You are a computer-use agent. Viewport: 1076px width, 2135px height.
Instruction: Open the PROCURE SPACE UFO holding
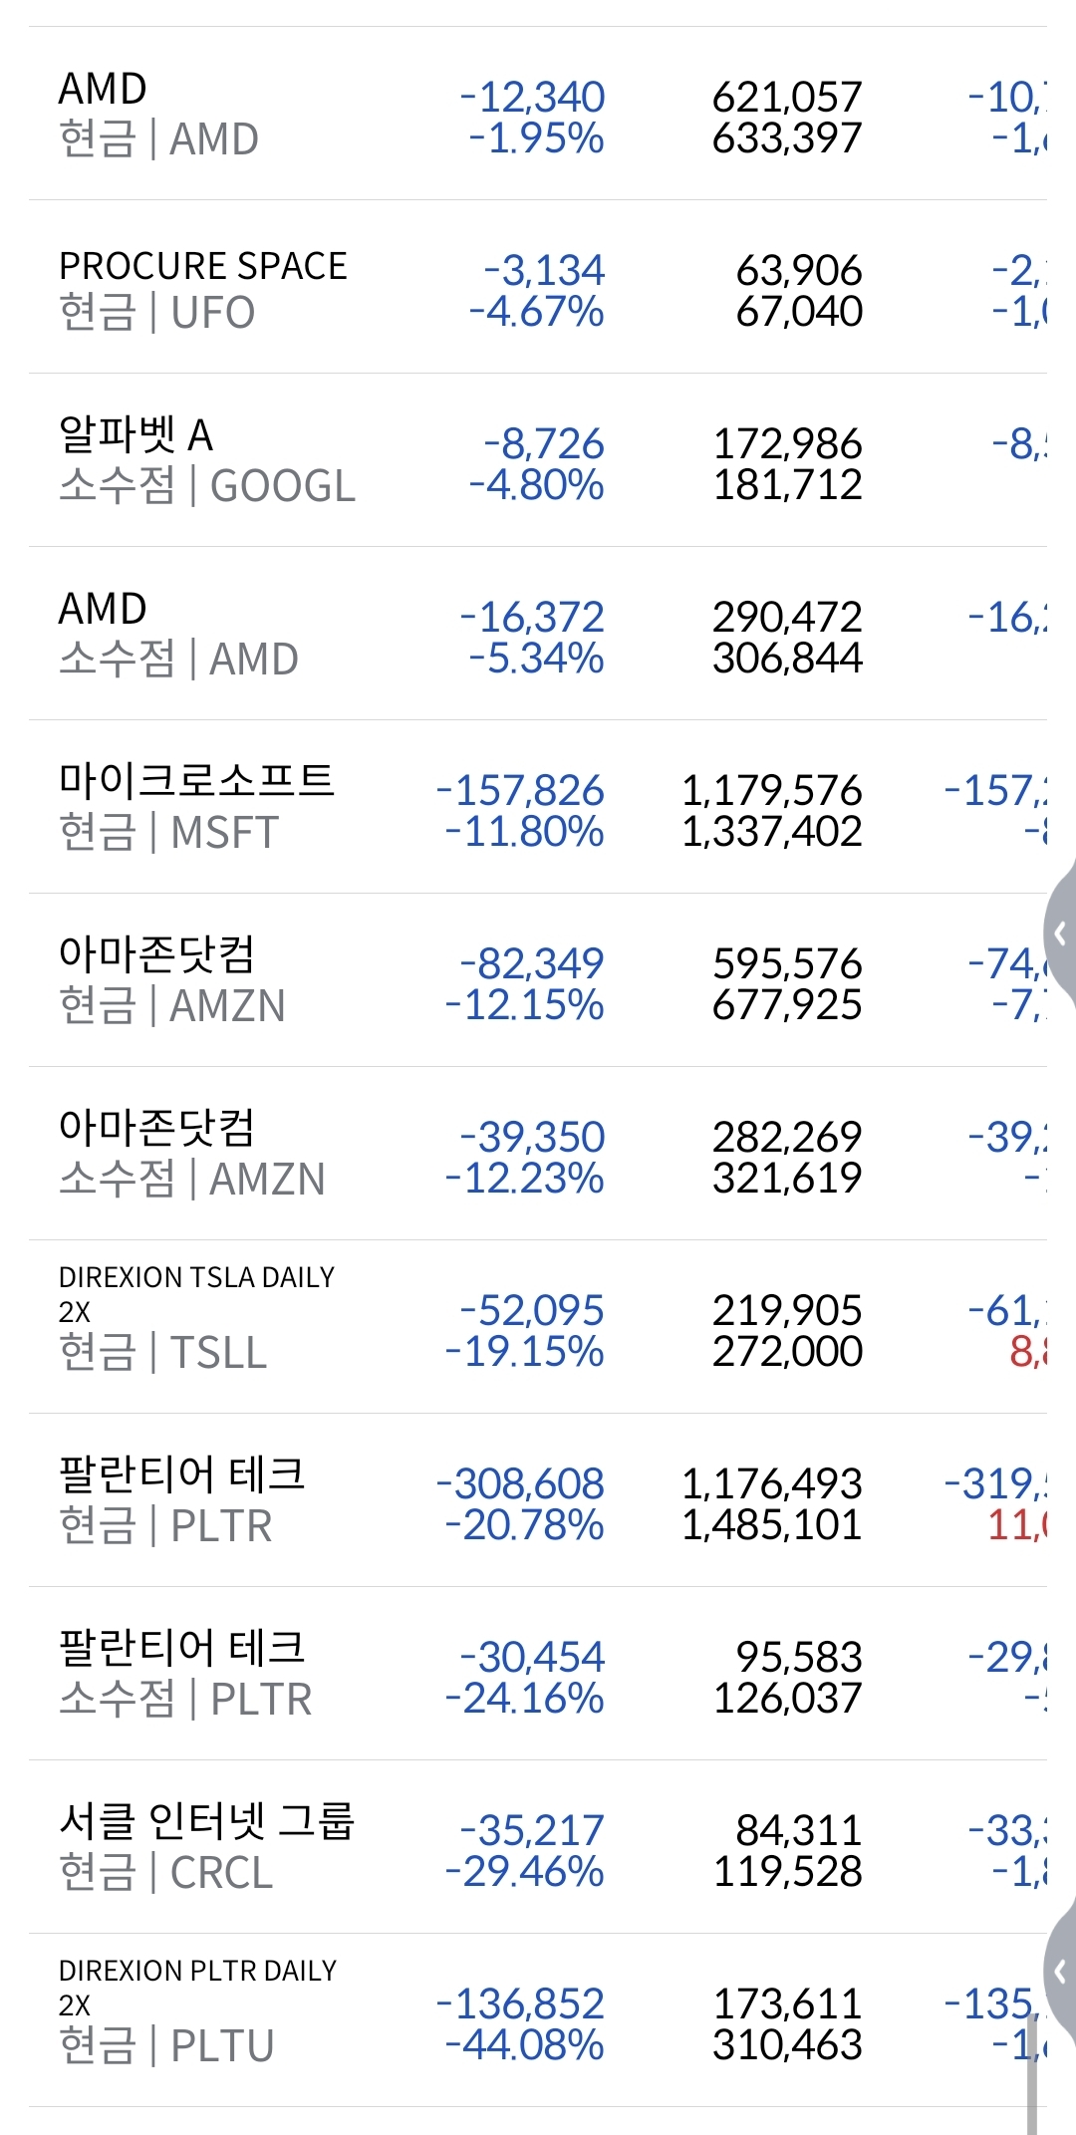tap(203, 288)
